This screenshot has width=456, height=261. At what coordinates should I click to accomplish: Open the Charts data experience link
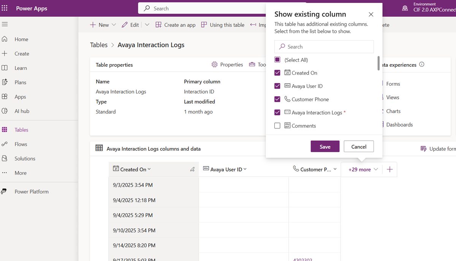(x=393, y=111)
